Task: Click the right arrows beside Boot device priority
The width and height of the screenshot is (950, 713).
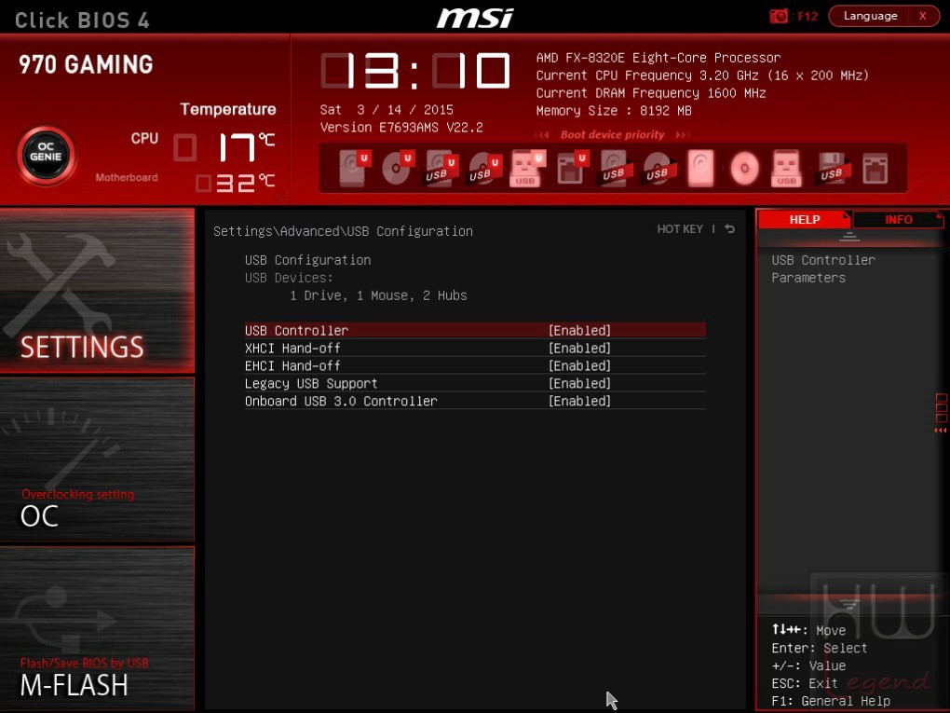Action: click(x=682, y=134)
